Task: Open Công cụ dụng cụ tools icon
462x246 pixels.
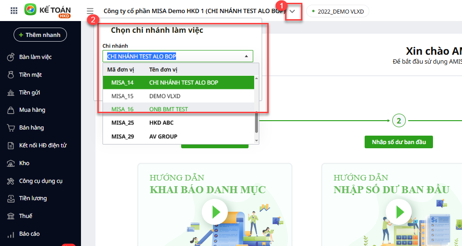Action: (11, 181)
